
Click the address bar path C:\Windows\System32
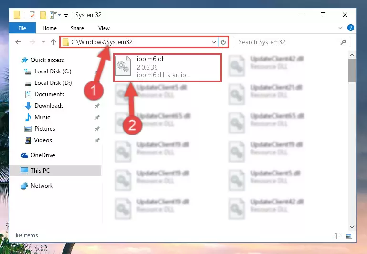pos(102,42)
